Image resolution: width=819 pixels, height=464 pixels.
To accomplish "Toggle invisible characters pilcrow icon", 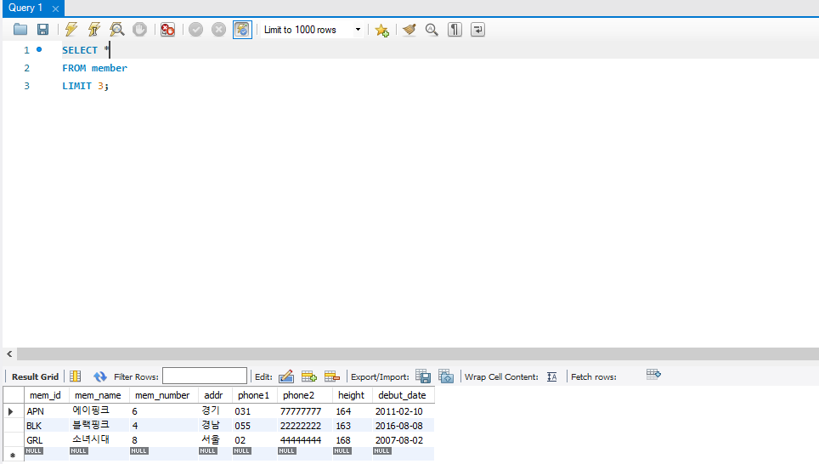I will (455, 30).
